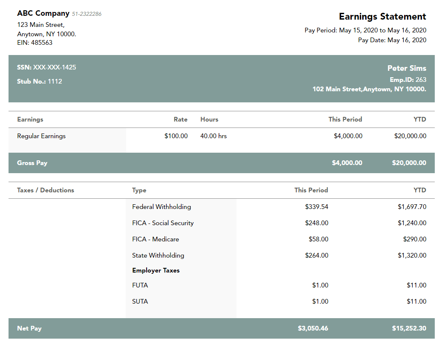
Task: Click the Stub No. 1112 field
Action: 39,81
